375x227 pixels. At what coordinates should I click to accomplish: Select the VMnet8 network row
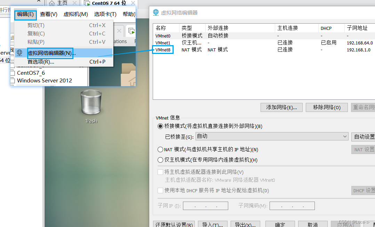(x=264, y=50)
